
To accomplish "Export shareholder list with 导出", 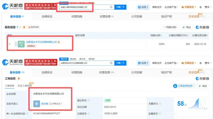I will point(187,27).
